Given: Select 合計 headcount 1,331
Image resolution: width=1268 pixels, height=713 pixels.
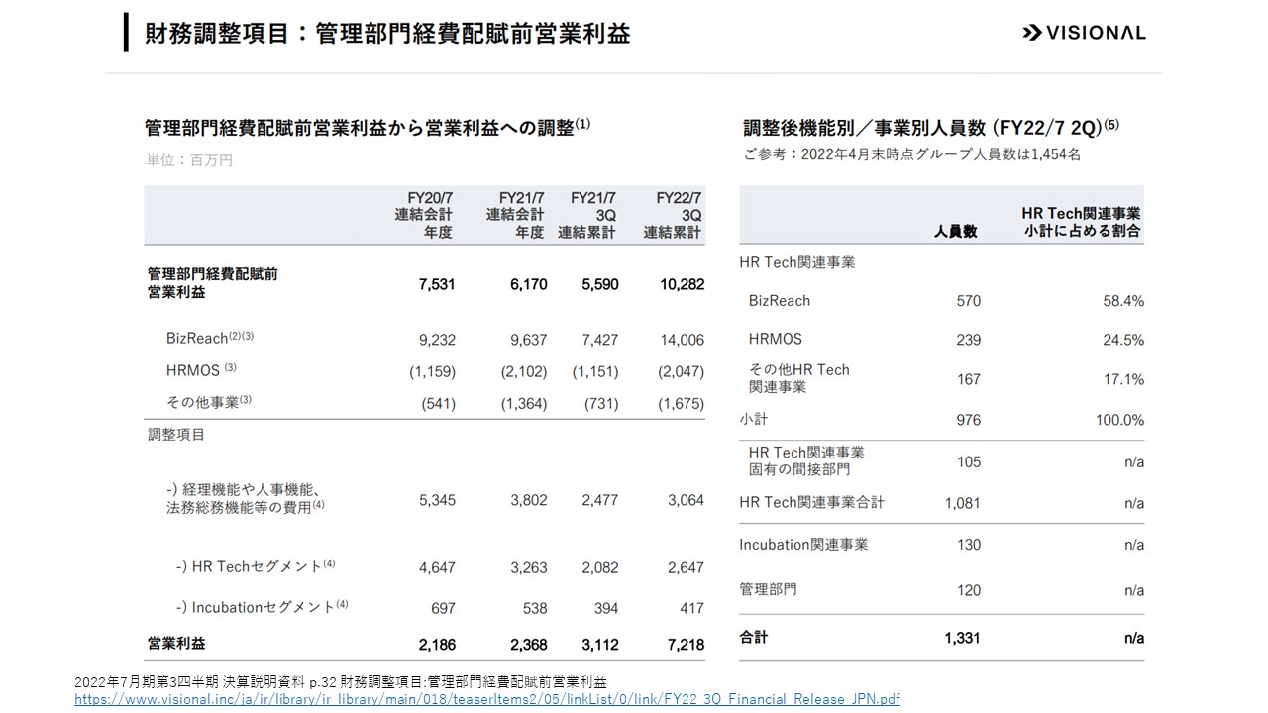Looking at the screenshot, I should 963,638.
